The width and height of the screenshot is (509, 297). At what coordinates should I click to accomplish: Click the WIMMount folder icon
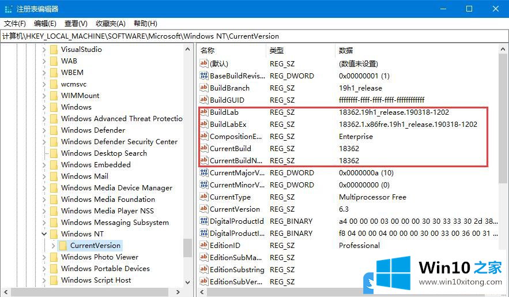pyautogui.click(x=54, y=95)
